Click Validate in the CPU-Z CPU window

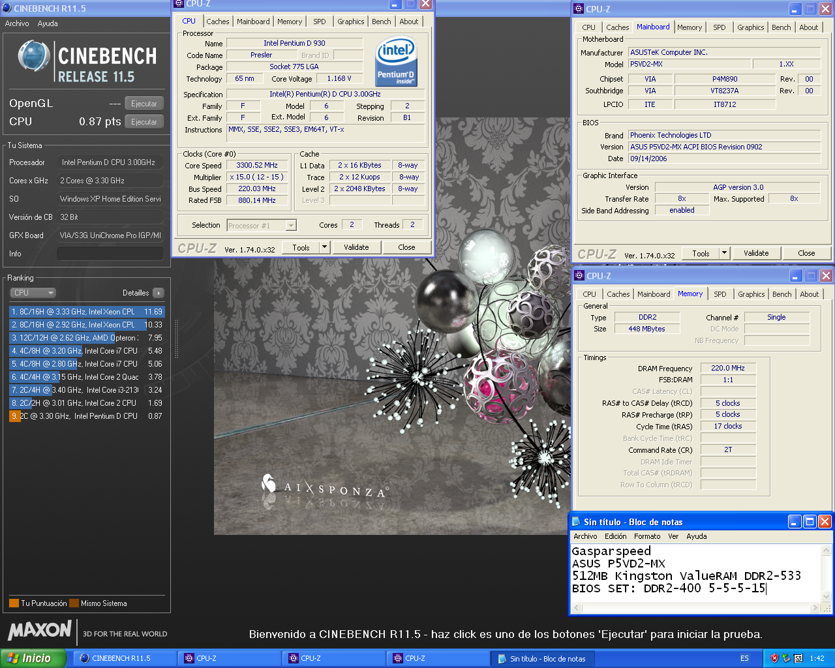coord(356,247)
